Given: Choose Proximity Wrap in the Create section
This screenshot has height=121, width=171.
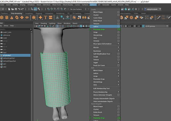Looking at the screenshot, I should [x=105, y=29].
